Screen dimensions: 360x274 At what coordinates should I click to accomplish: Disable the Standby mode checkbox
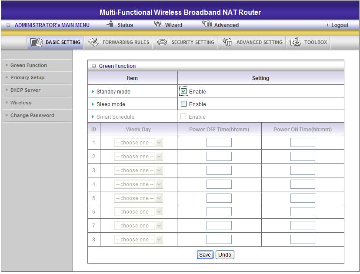coord(183,91)
